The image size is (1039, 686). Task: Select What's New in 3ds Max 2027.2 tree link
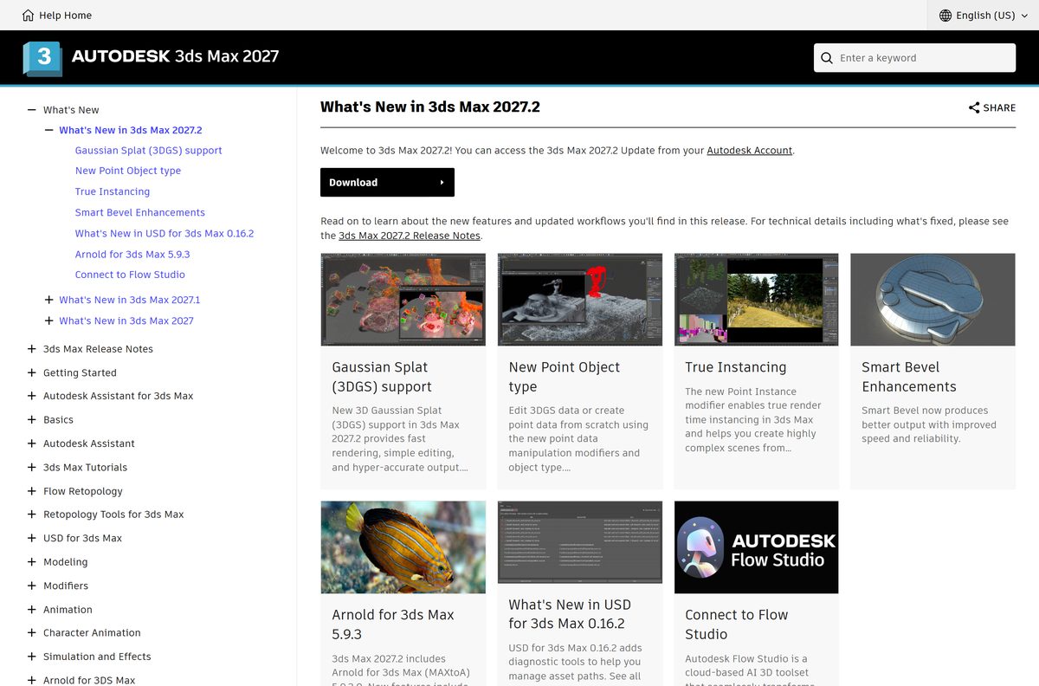pyautogui.click(x=131, y=130)
